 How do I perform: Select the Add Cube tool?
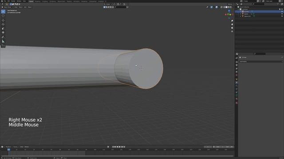(x=3, y=46)
